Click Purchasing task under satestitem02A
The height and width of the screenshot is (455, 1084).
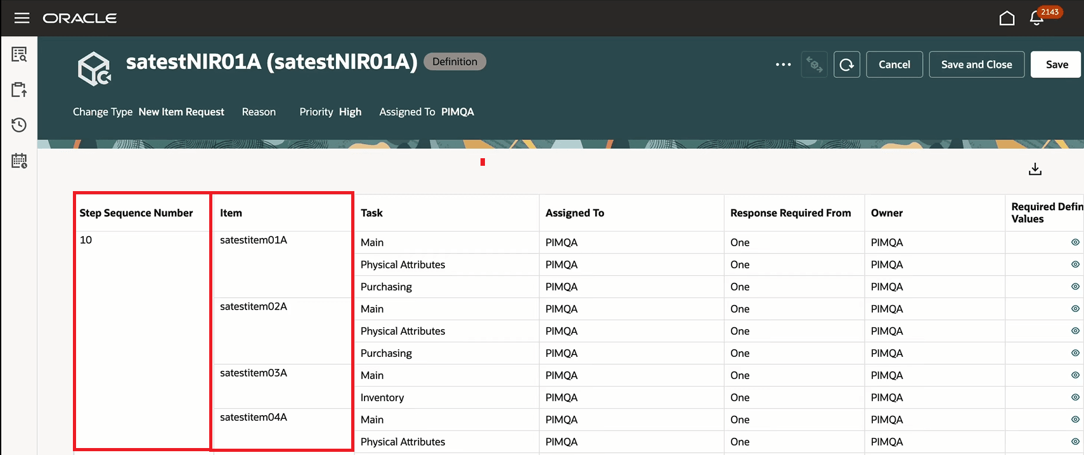[x=386, y=353]
